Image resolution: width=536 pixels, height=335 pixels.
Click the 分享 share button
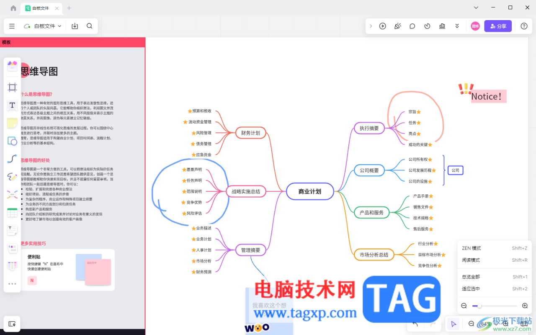tap(498, 26)
